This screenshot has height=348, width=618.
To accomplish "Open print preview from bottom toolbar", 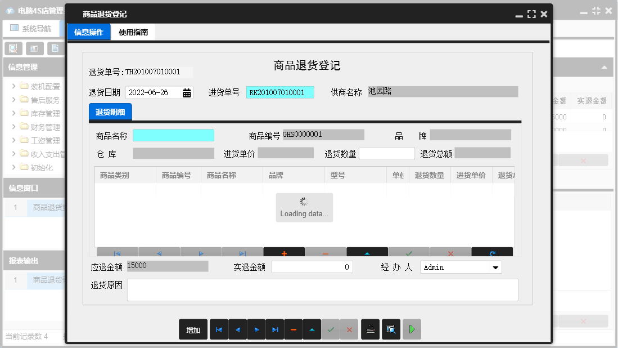I will tap(391, 329).
